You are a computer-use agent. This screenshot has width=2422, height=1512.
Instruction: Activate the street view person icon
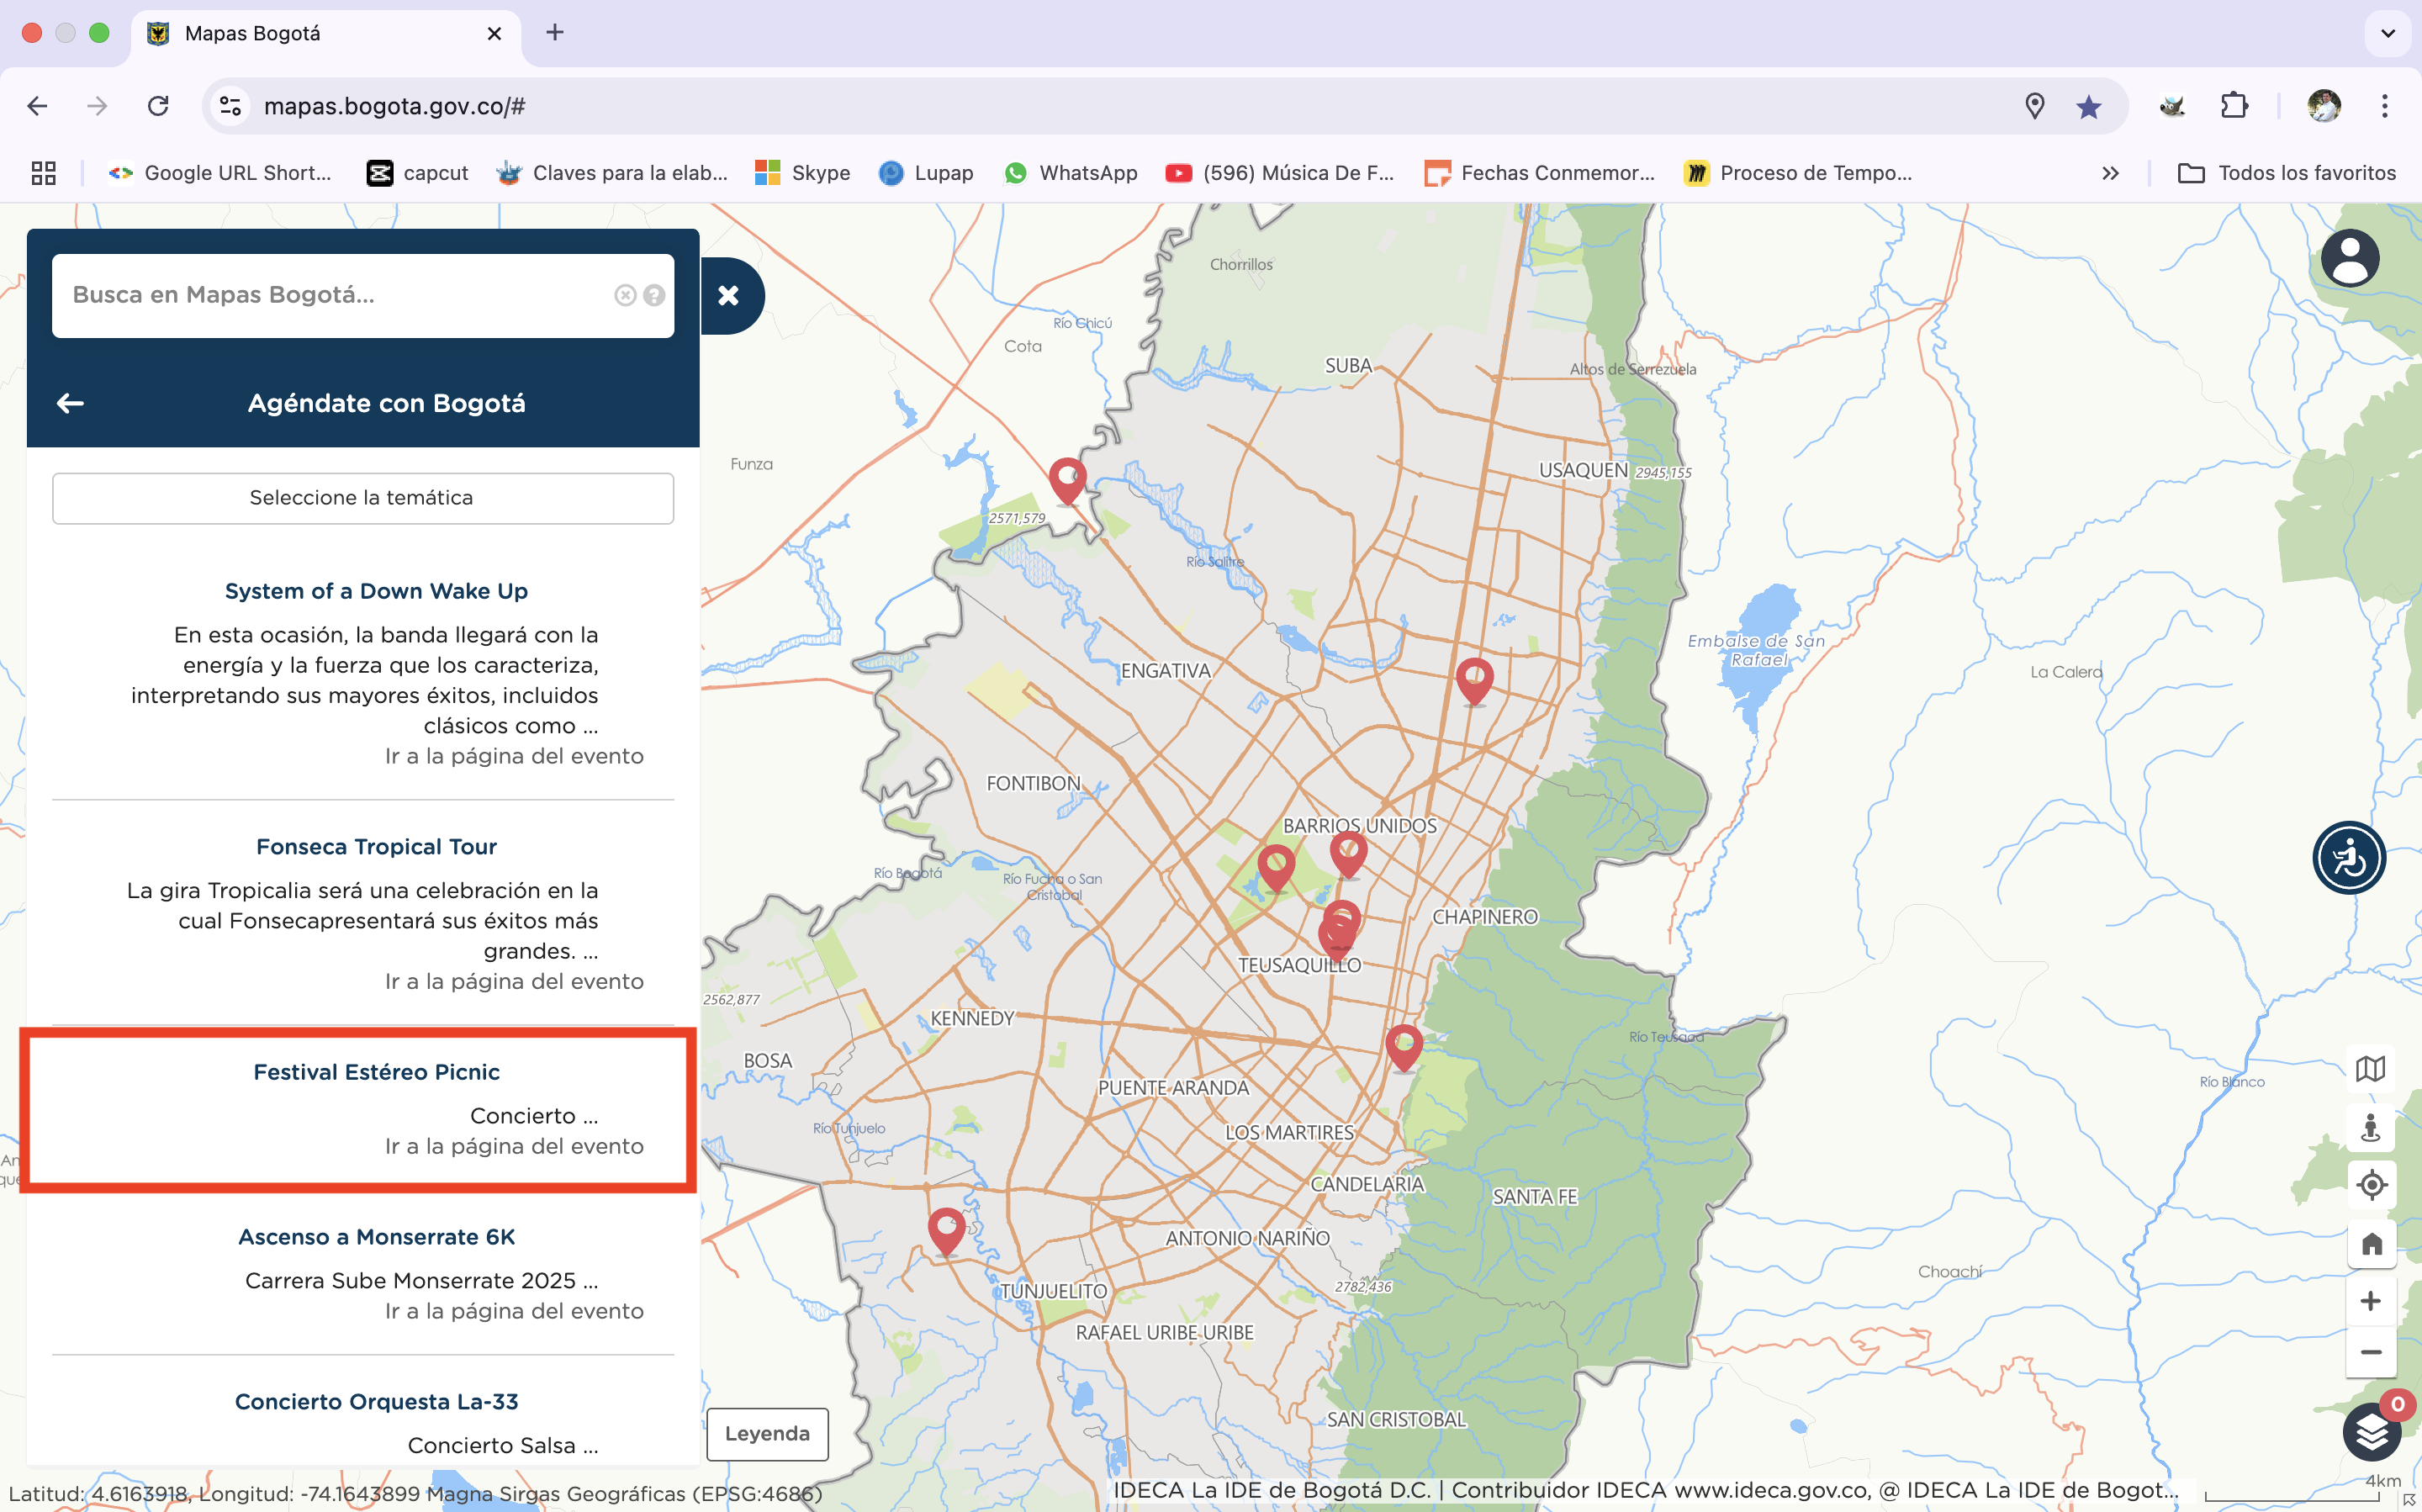(2370, 1127)
